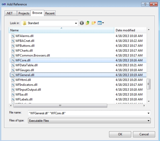Click the 10:22 AM date of WFBACnet.dll

point(129,41)
